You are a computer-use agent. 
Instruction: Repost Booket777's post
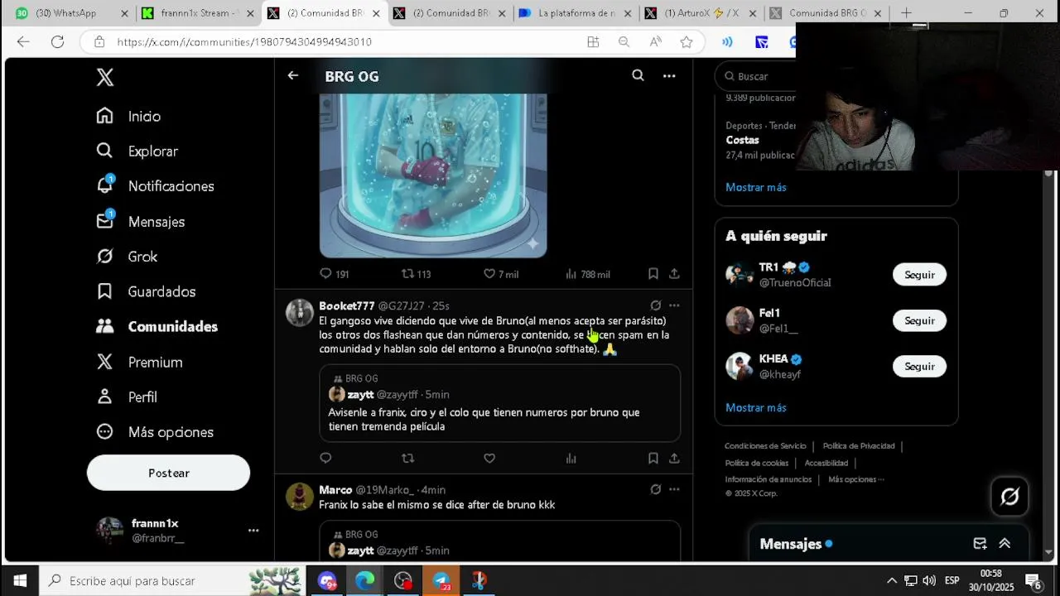[x=407, y=458]
